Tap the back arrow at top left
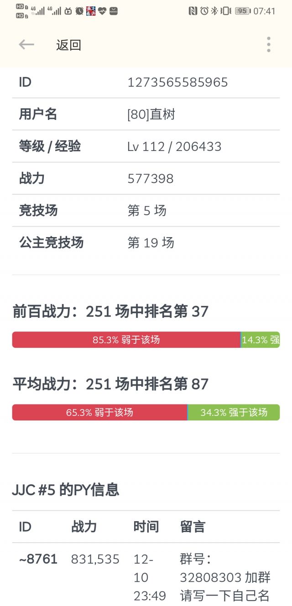 [x=26, y=45]
